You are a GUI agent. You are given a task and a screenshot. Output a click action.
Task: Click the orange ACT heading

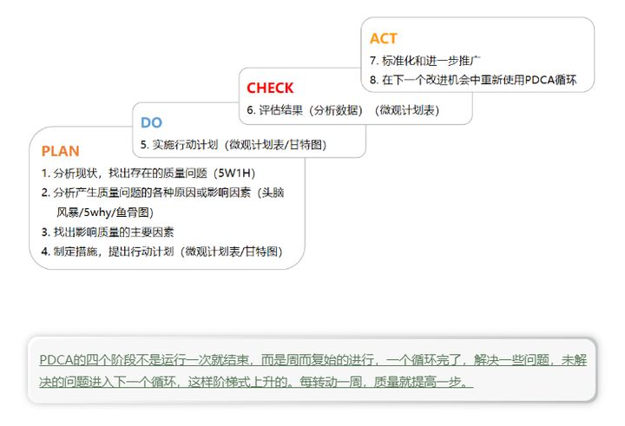point(383,39)
